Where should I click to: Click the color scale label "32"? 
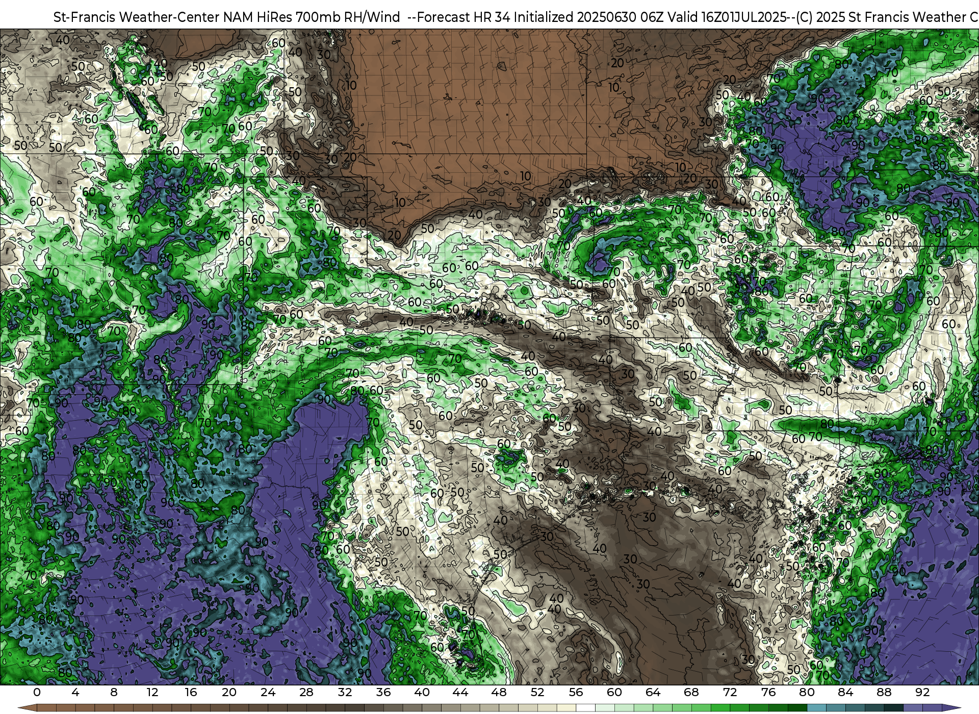click(345, 693)
